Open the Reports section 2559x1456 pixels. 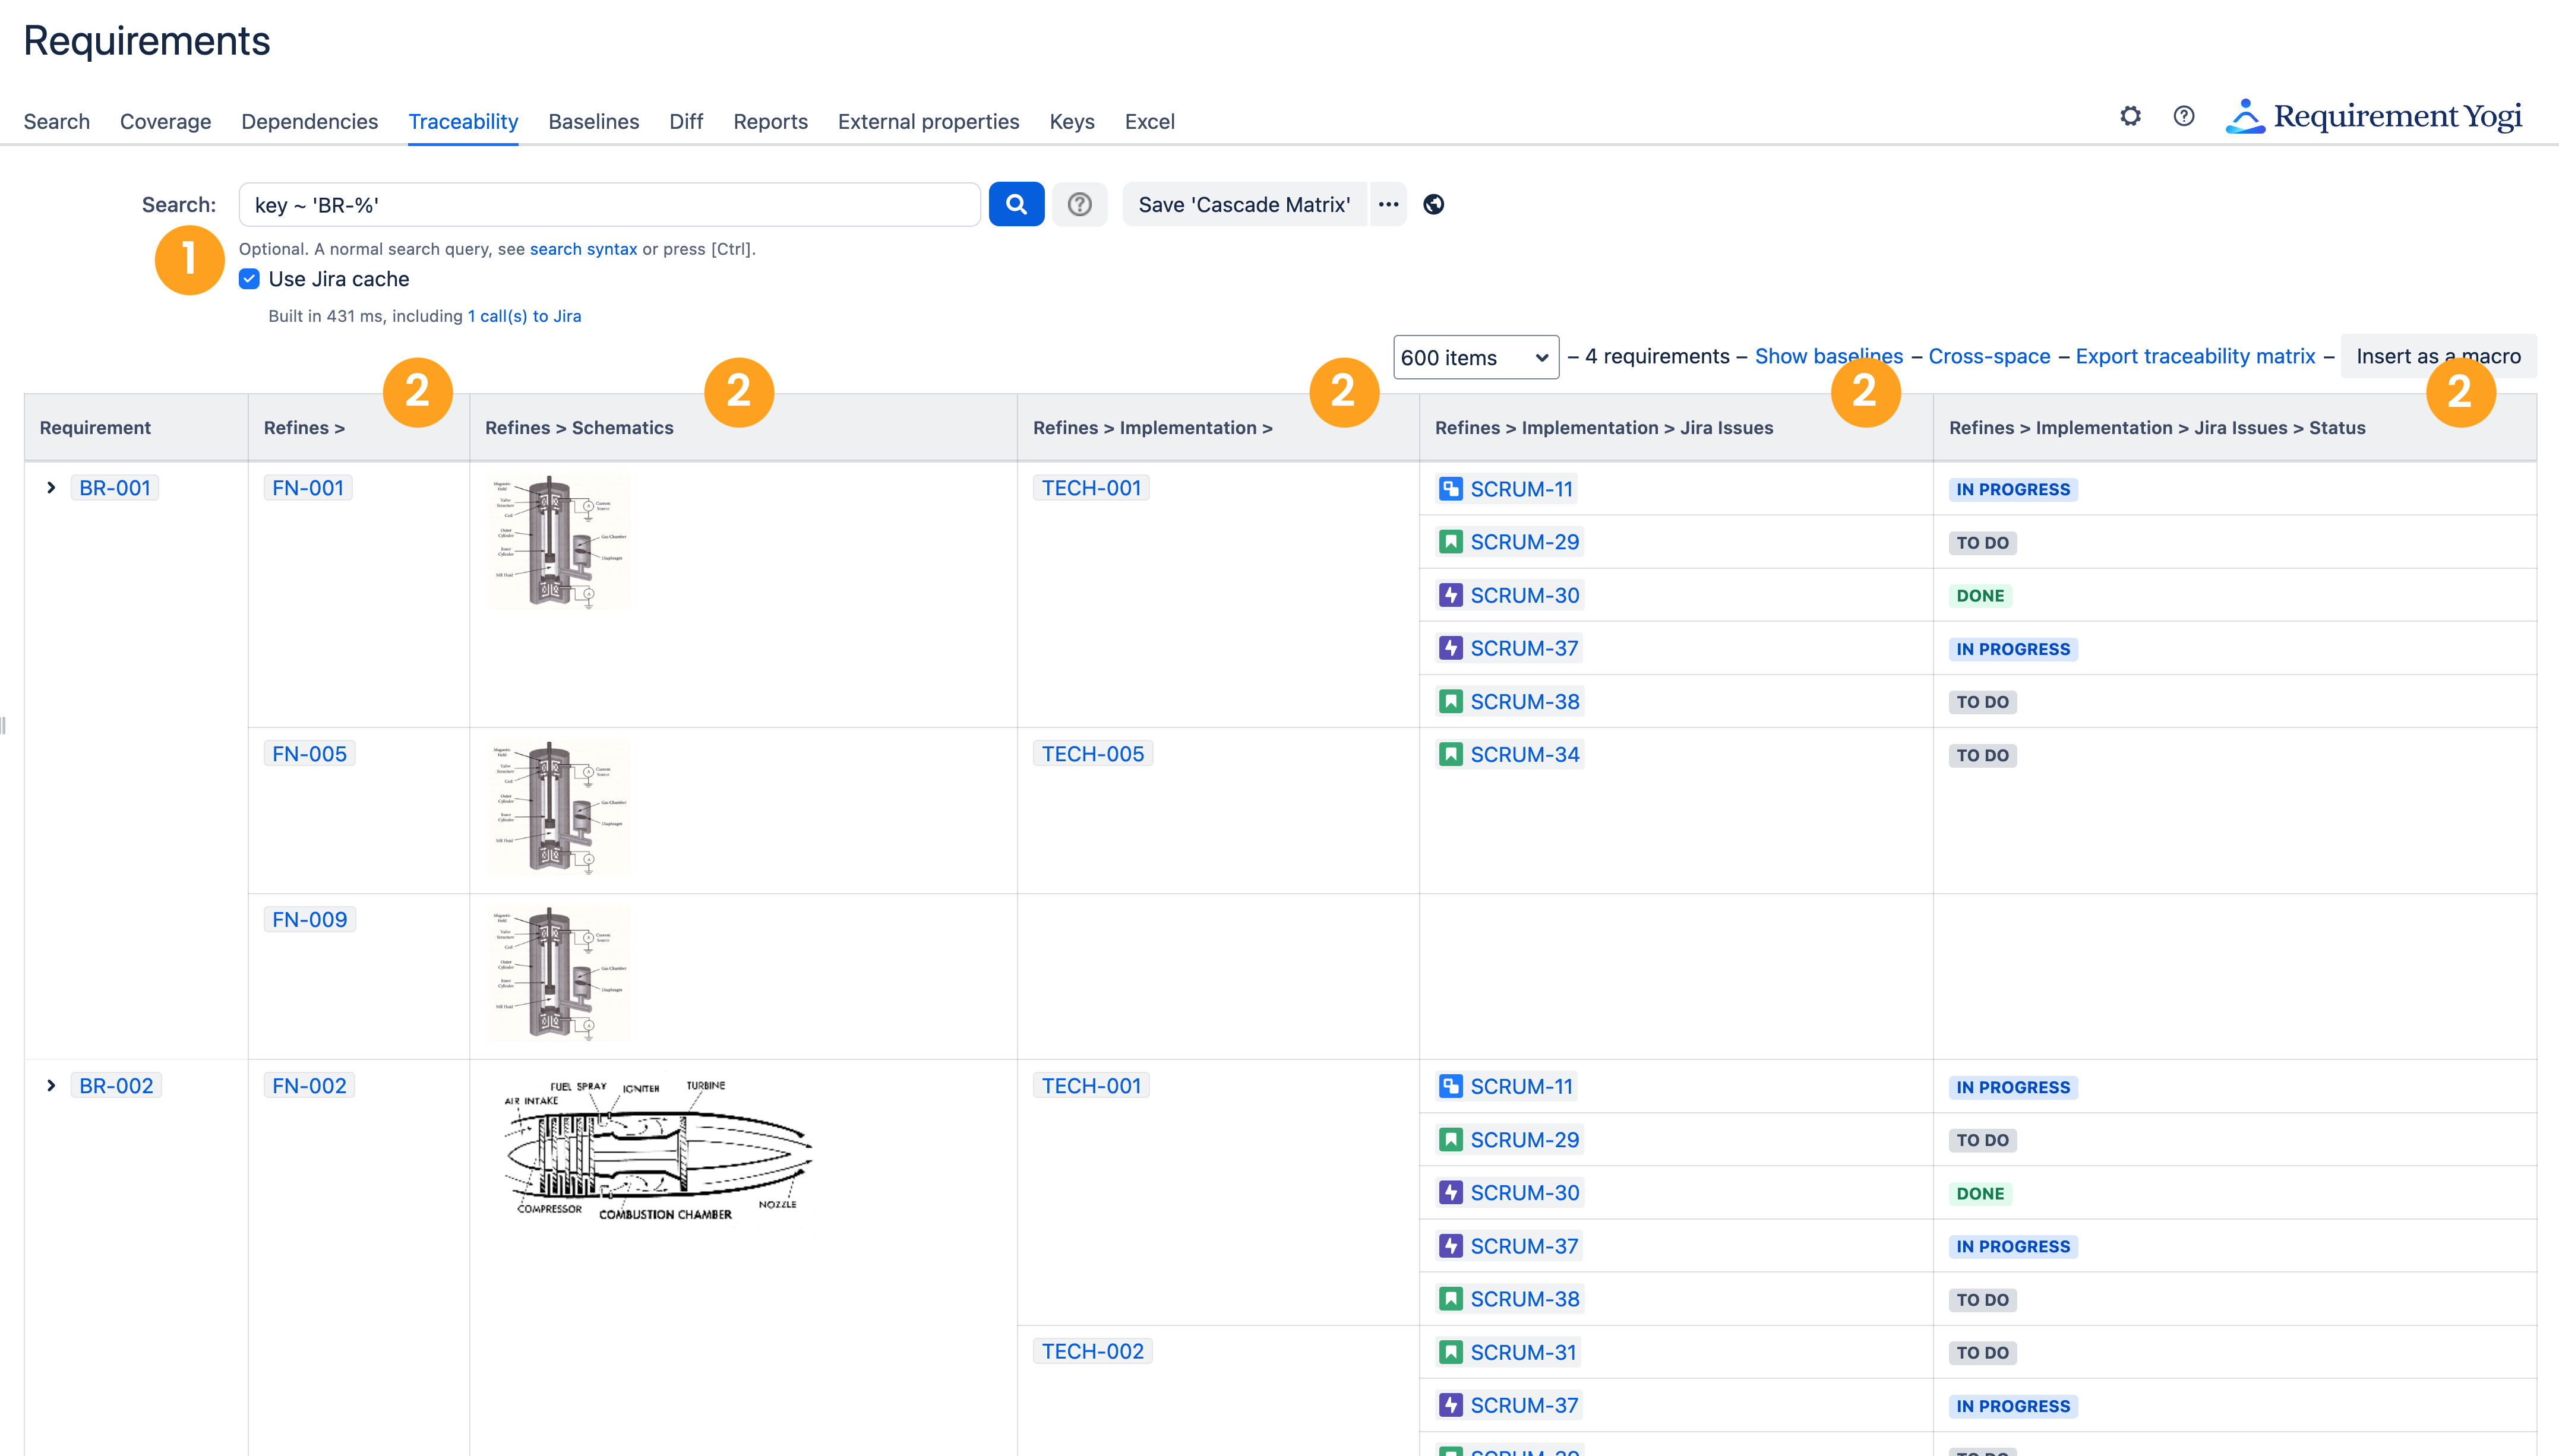(x=770, y=121)
